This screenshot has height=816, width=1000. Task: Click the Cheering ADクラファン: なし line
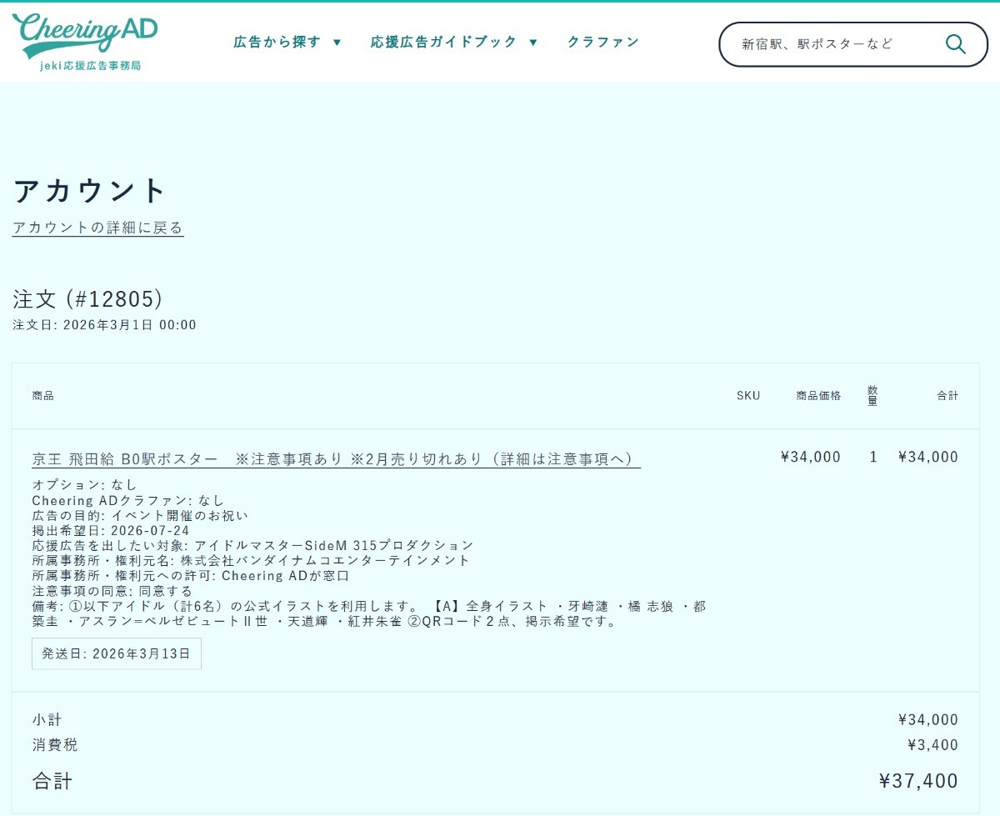(x=128, y=500)
